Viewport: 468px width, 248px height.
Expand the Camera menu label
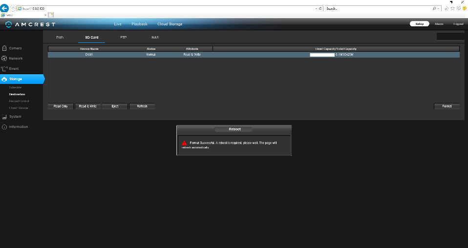[x=15, y=48]
